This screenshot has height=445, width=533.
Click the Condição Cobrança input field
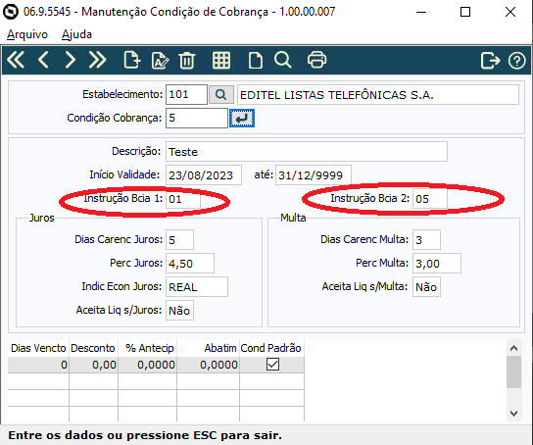pos(197,118)
